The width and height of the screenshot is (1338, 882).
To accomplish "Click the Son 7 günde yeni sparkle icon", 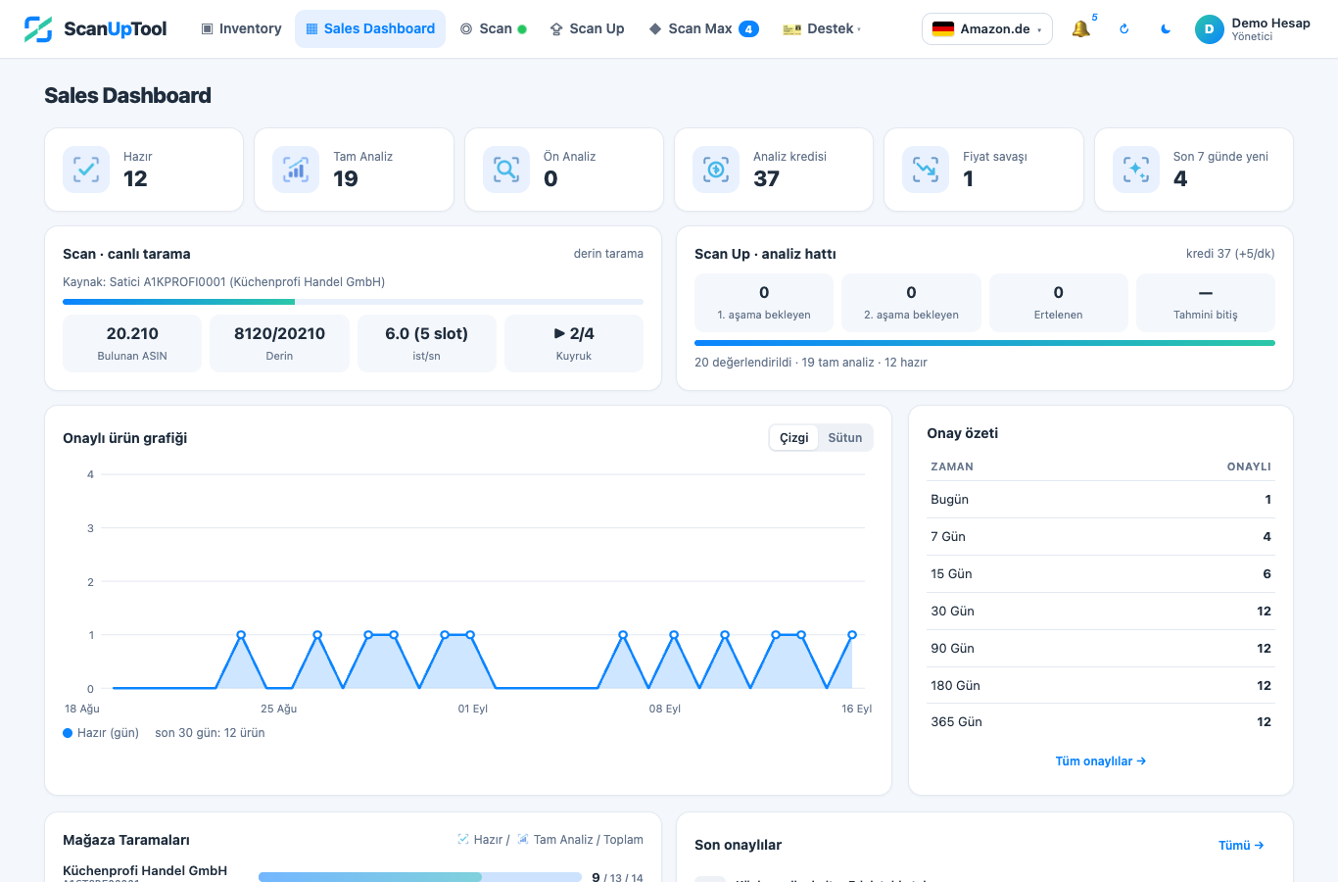I will tap(1136, 170).
